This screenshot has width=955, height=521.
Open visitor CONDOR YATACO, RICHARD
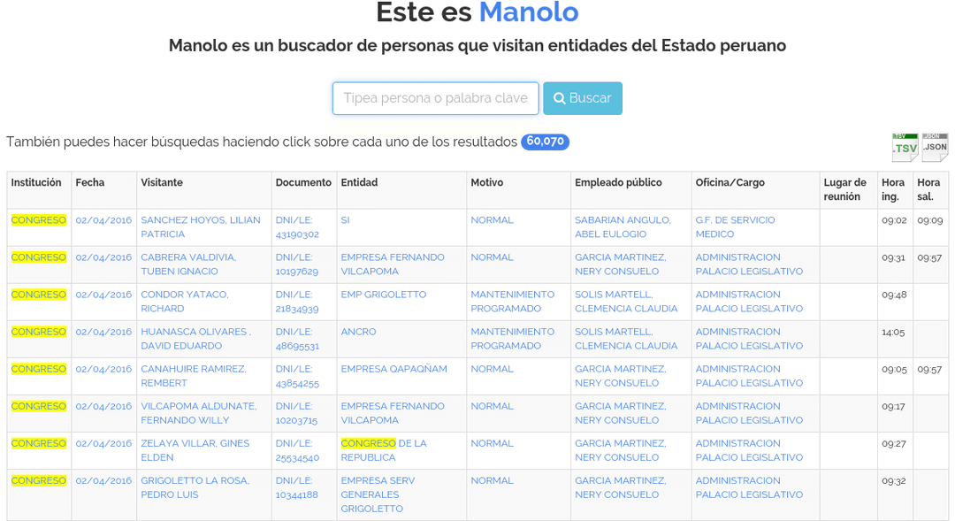[185, 301]
